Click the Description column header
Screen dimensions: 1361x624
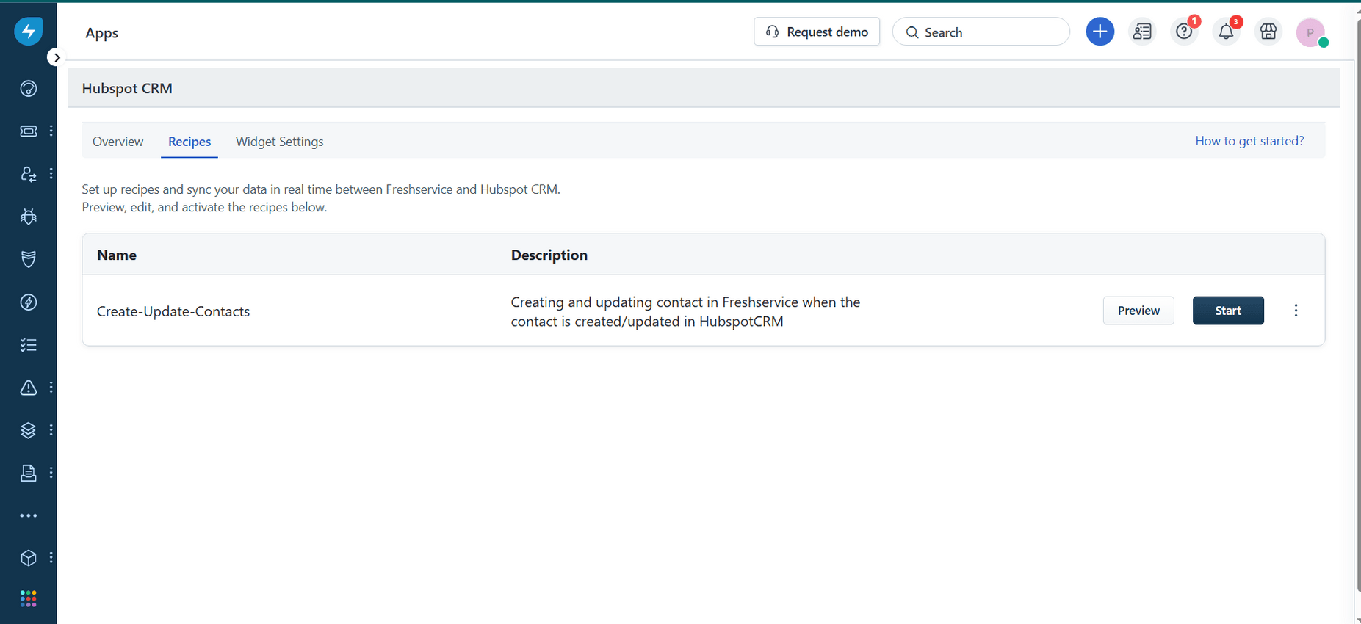[x=549, y=255]
